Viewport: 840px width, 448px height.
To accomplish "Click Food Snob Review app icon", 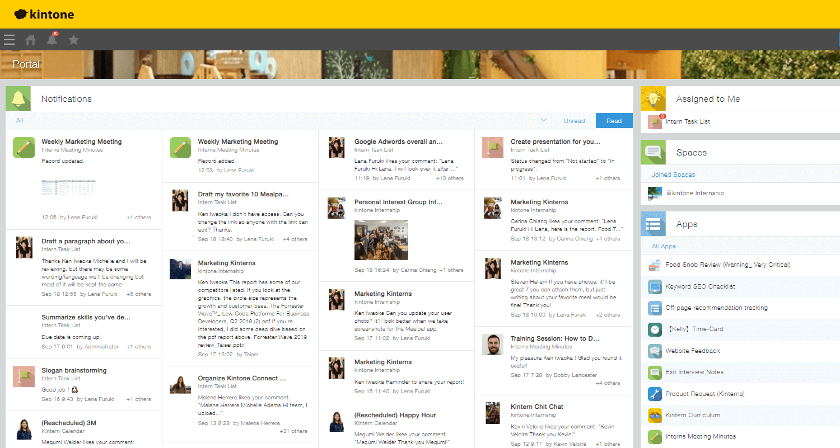I will pos(655,265).
